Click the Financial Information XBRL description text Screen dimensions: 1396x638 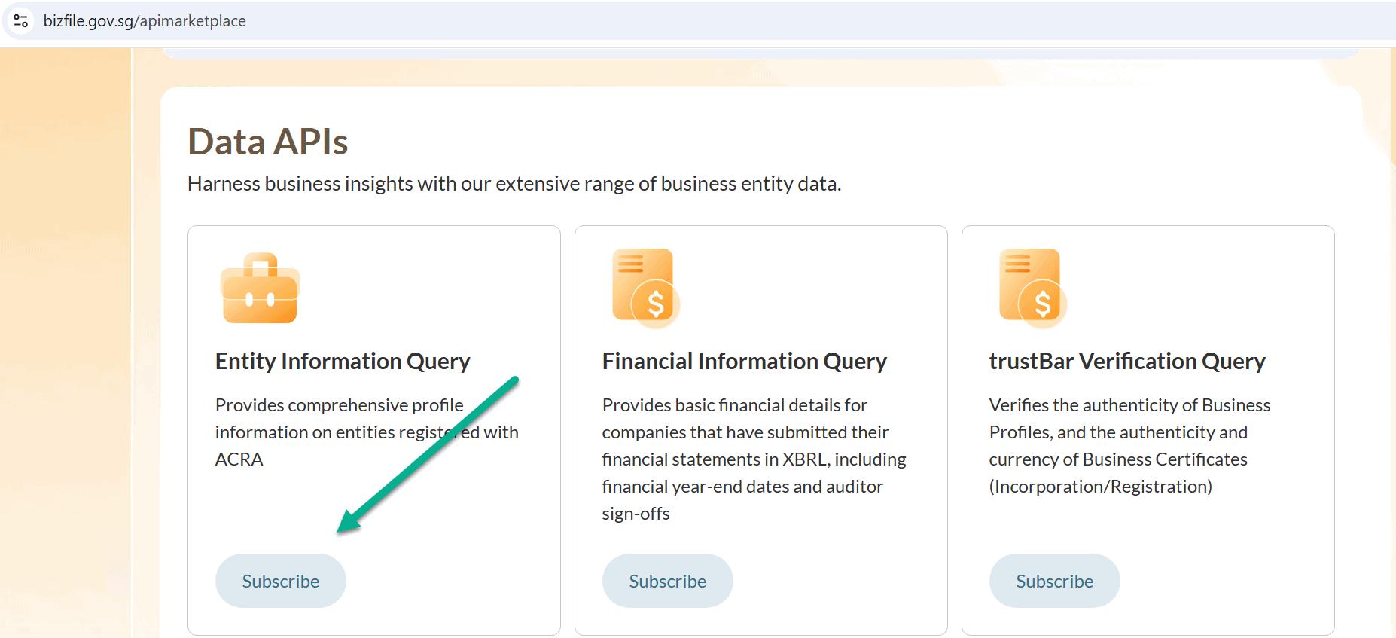[x=754, y=459]
